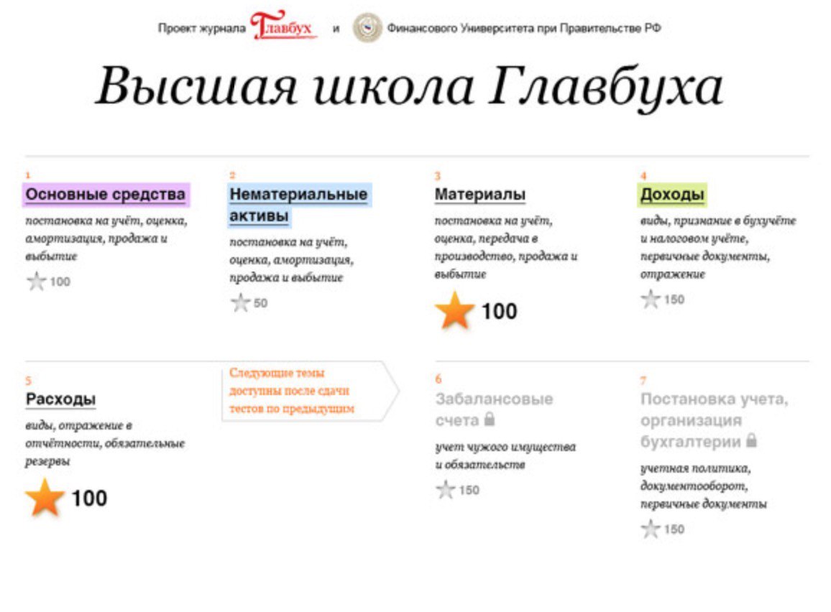Click topic number 6 above Забалансовые счета
This screenshot has width=831, height=612.
click(439, 379)
